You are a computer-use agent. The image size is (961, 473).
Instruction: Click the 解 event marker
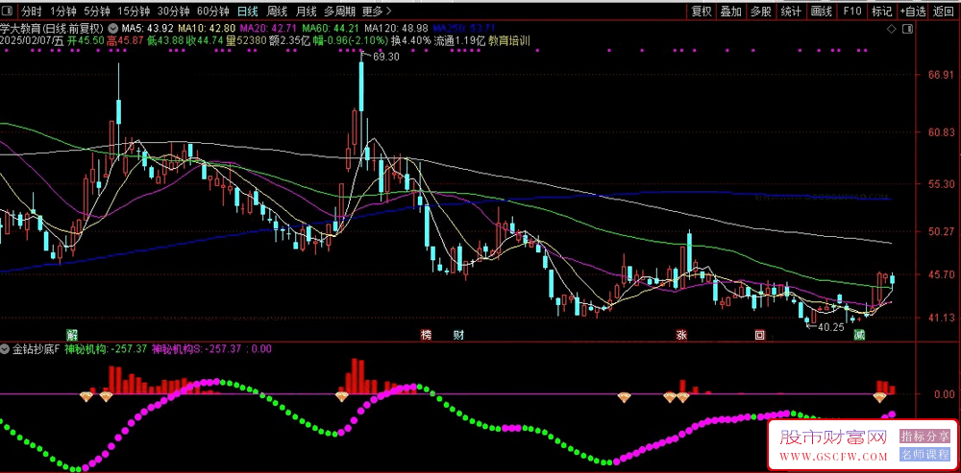click(x=72, y=335)
